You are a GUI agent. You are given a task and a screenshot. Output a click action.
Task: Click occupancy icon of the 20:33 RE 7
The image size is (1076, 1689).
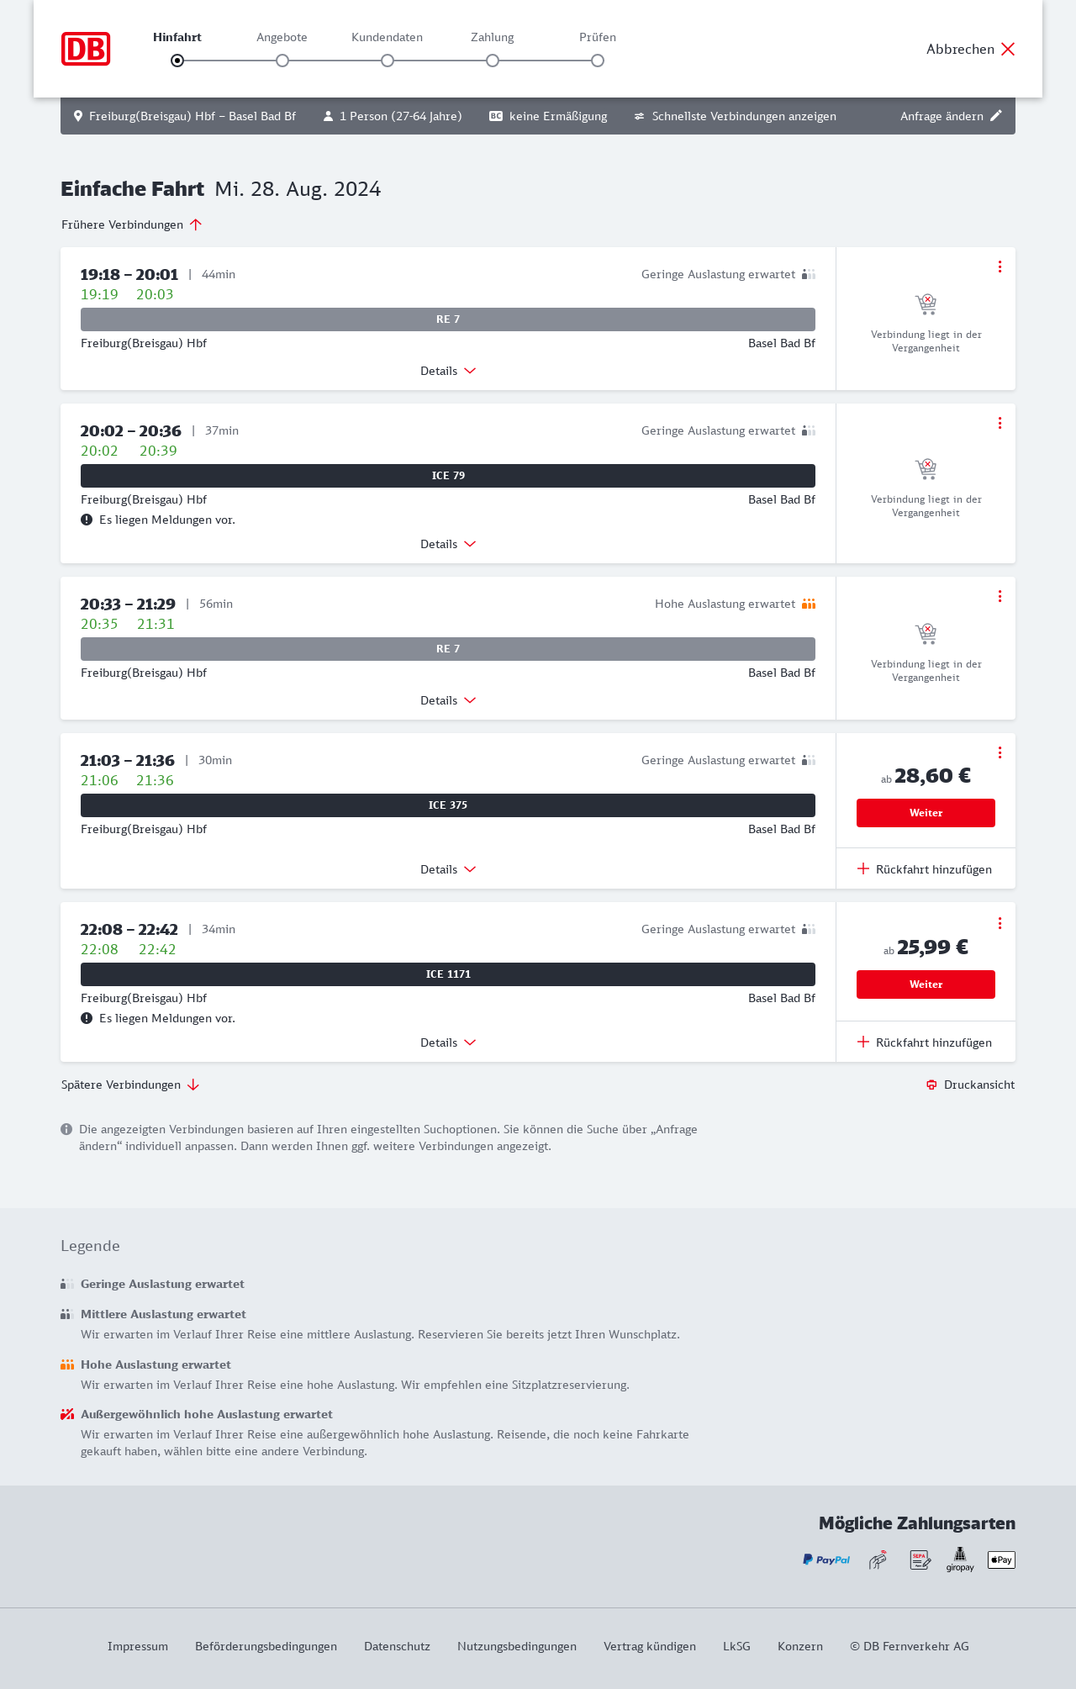click(809, 604)
